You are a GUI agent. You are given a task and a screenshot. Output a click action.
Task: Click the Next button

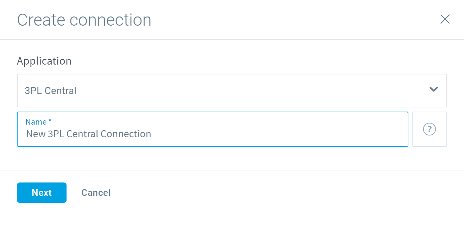[x=42, y=193]
